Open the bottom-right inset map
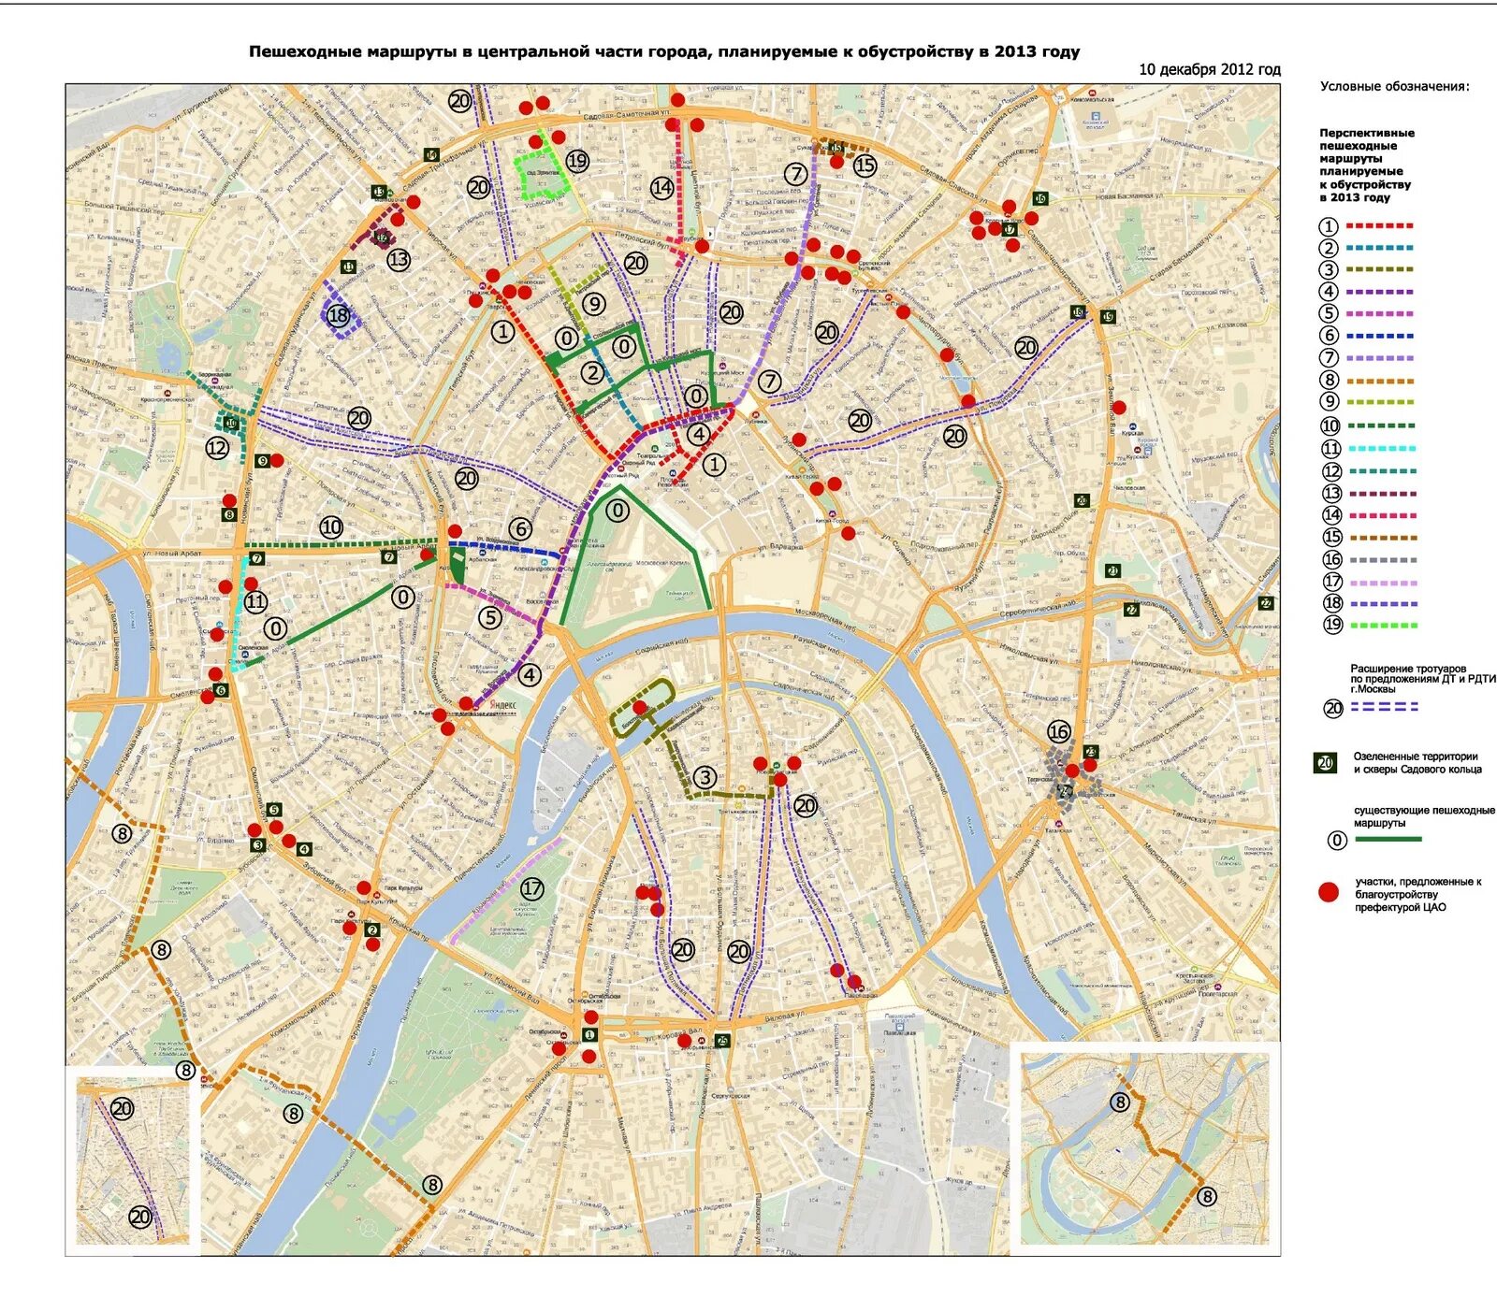 pos(1145,1148)
